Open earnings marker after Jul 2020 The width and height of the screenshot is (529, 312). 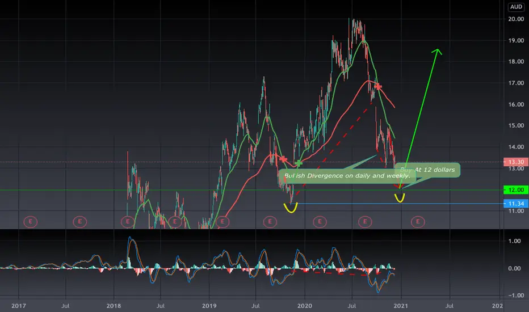tap(365, 222)
